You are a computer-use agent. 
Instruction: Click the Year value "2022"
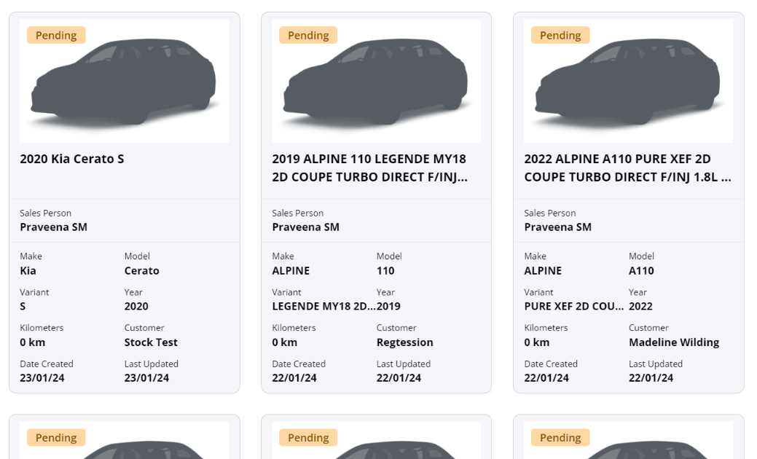(x=640, y=307)
